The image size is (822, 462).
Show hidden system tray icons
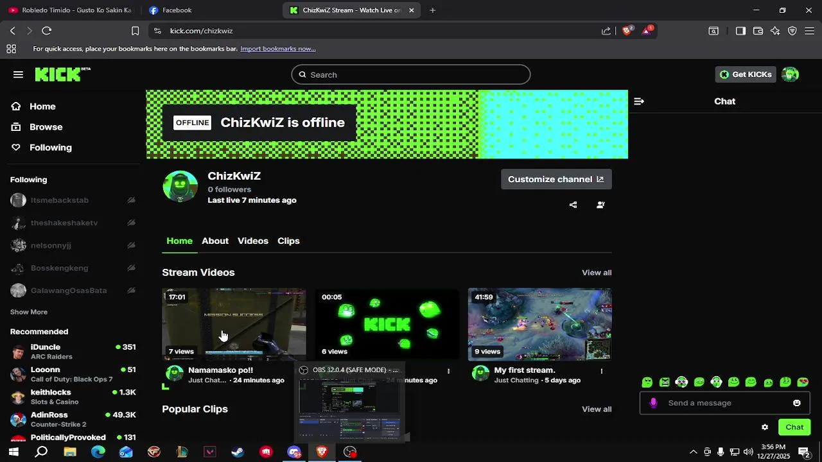693,452
